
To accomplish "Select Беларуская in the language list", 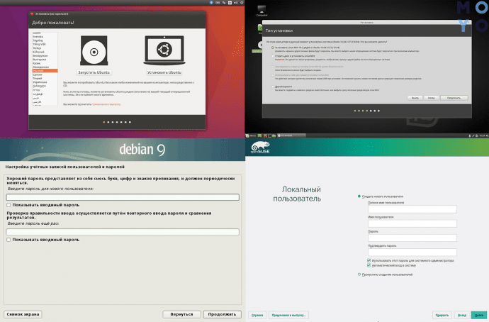I will coord(40,55).
